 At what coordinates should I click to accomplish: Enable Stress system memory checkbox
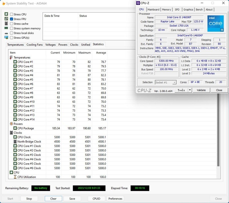point(11,28)
